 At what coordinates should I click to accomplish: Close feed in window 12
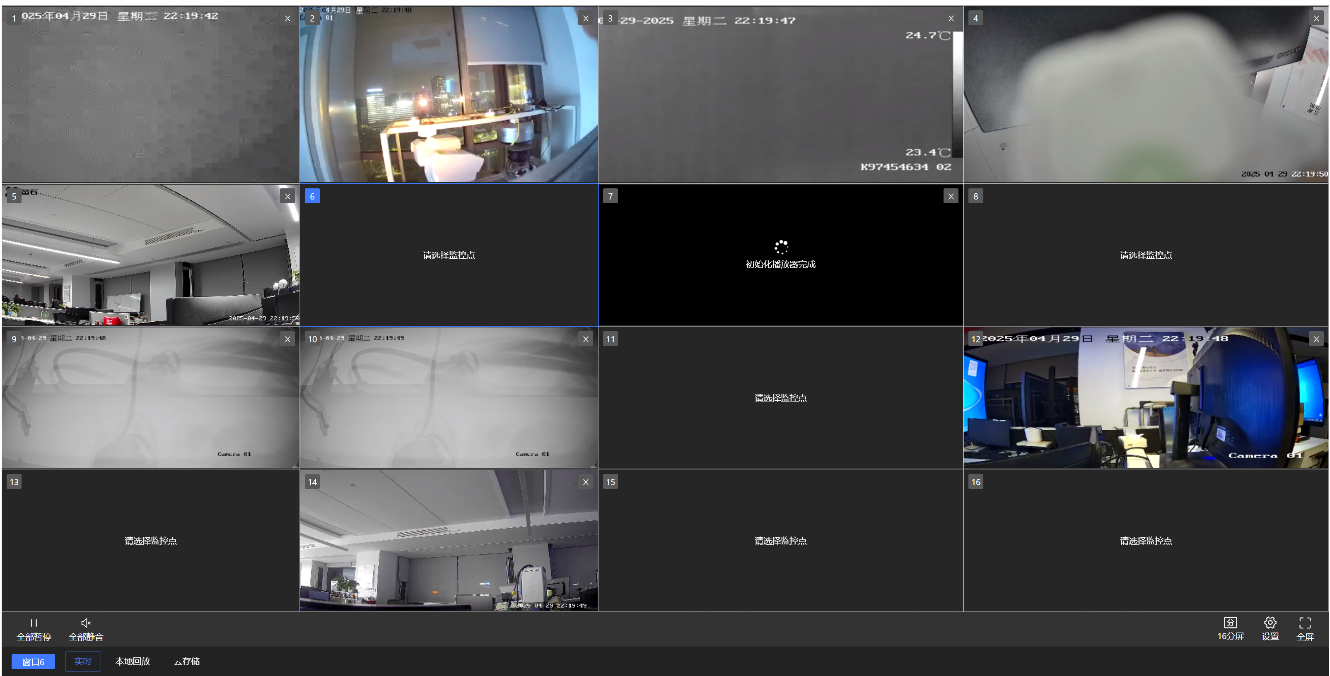pyautogui.click(x=1316, y=339)
